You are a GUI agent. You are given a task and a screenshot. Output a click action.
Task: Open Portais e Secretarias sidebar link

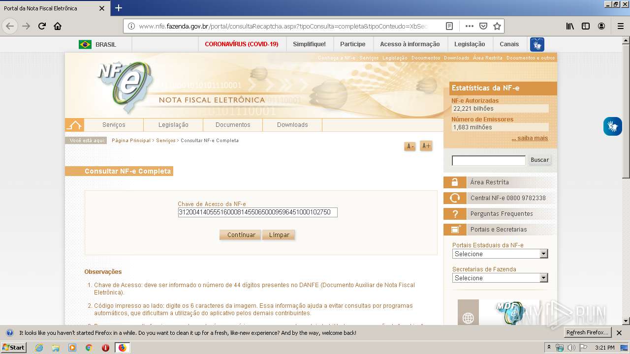coord(500,230)
